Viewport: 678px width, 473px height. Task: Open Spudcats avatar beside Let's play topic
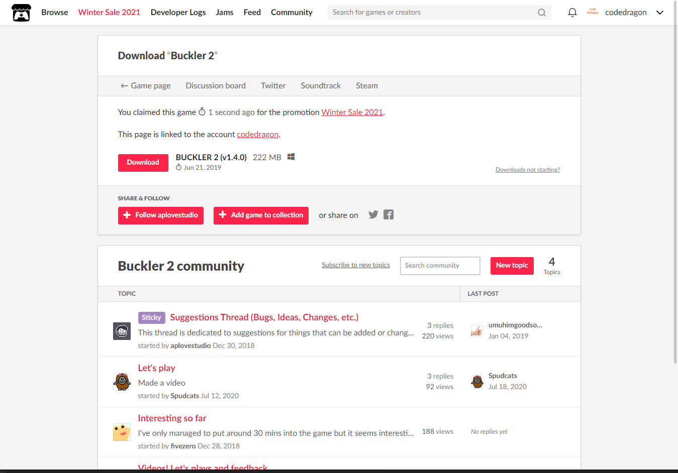[x=122, y=382]
